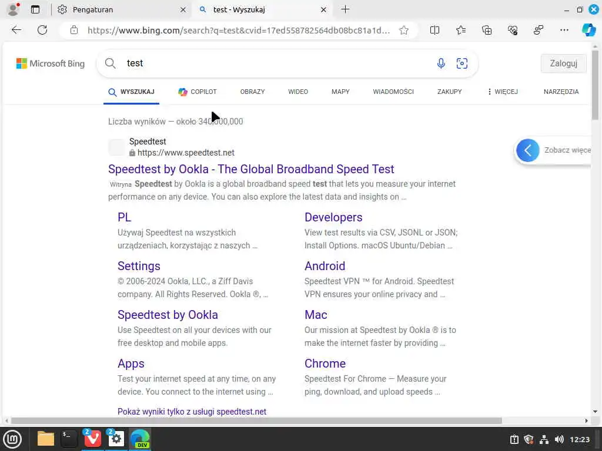The height and width of the screenshot is (451, 602).
Task: Add this page to favorites
Action: (x=404, y=30)
